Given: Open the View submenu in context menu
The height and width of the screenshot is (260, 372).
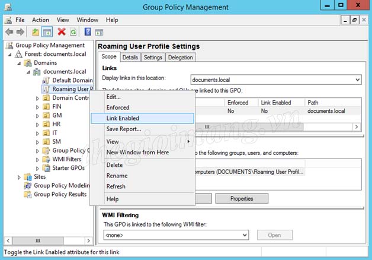Looking at the screenshot, I should (142, 142).
